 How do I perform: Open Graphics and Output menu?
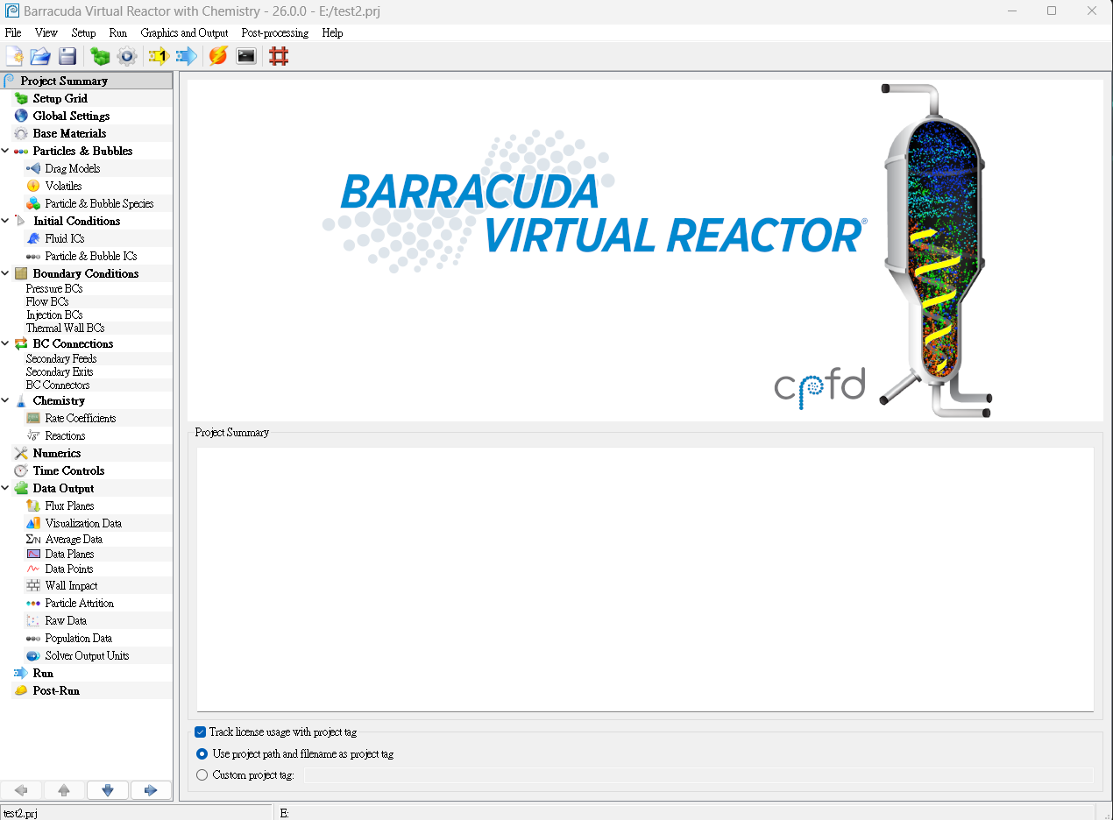point(184,32)
